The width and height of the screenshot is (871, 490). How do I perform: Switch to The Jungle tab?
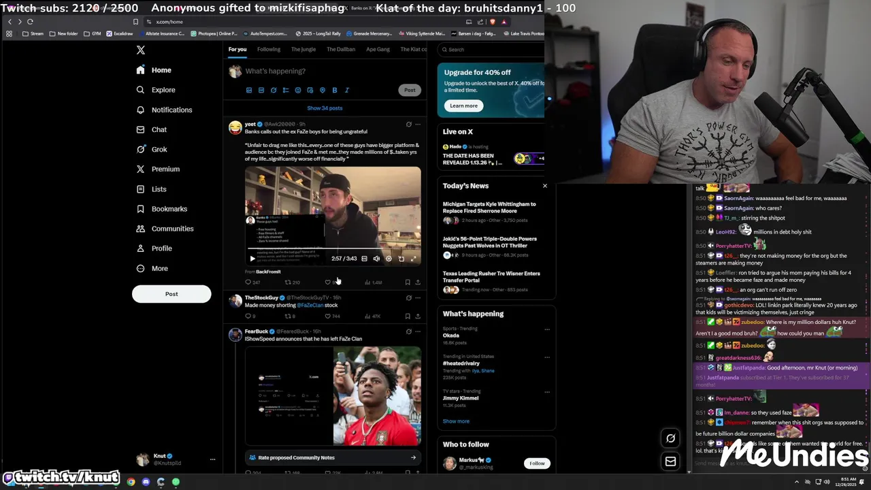pos(303,49)
